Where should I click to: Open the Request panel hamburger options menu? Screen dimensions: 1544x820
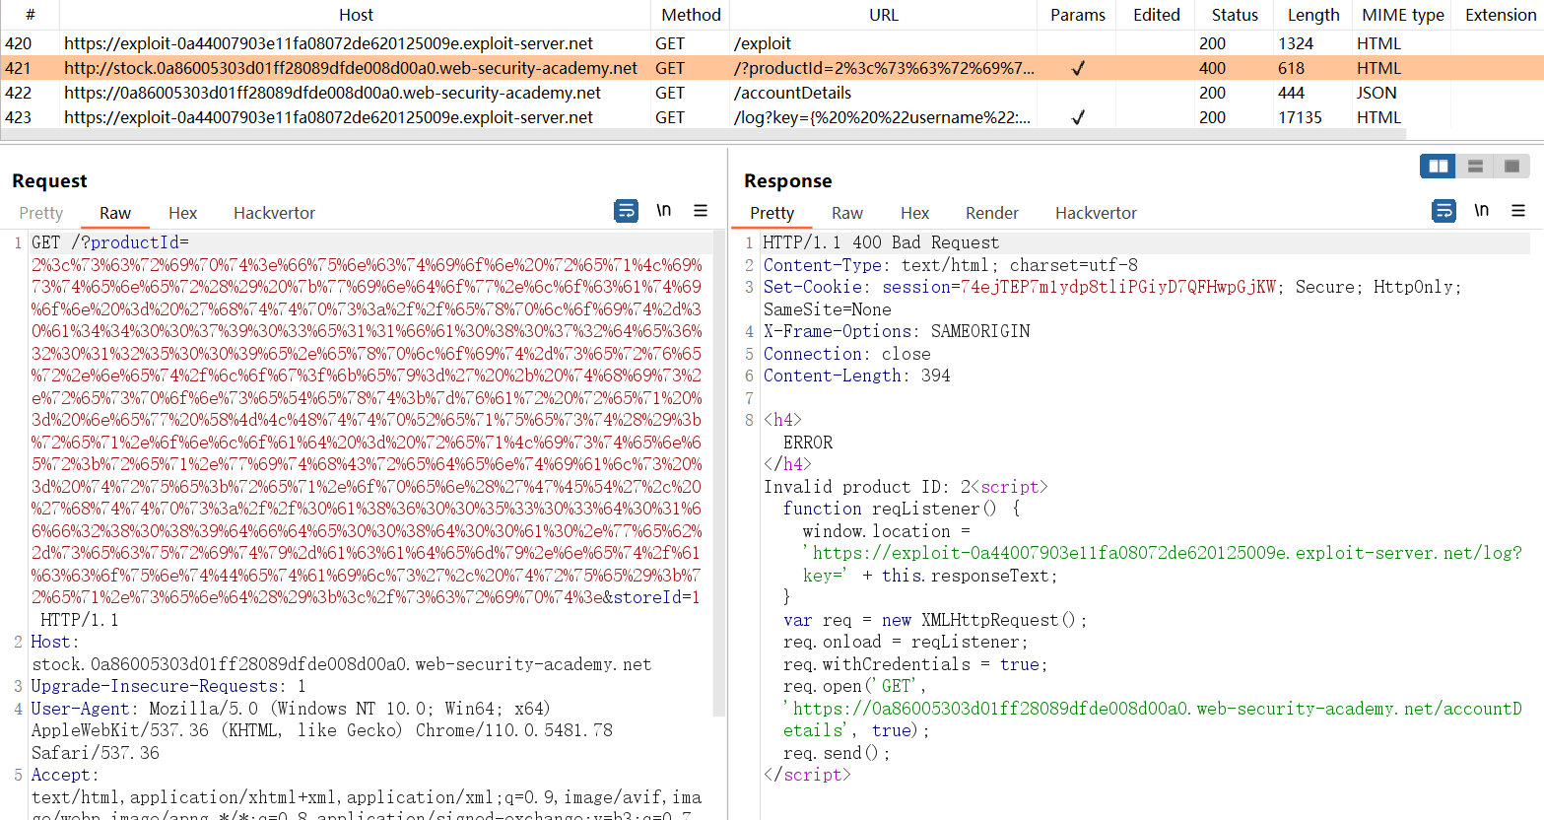701,211
